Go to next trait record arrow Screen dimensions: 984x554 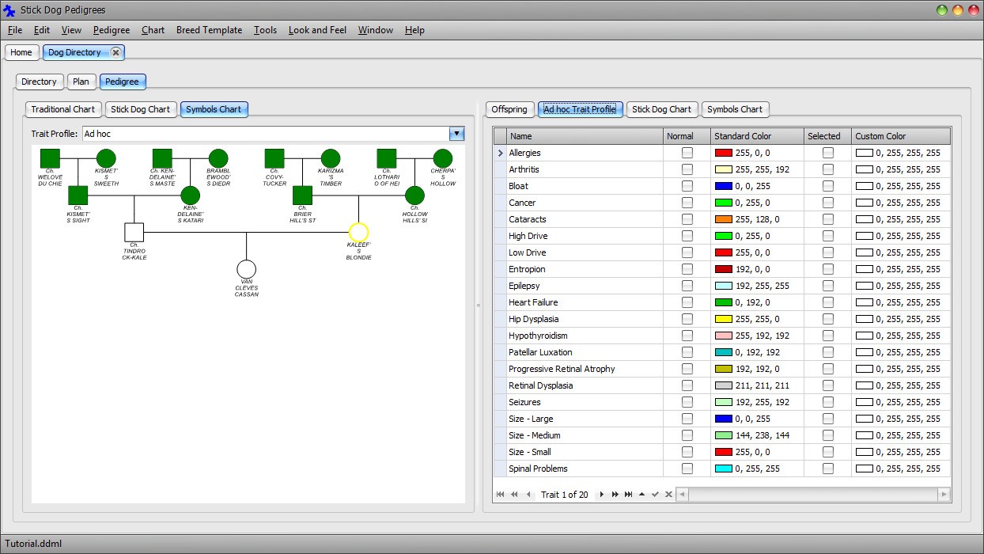click(x=602, y=495)
